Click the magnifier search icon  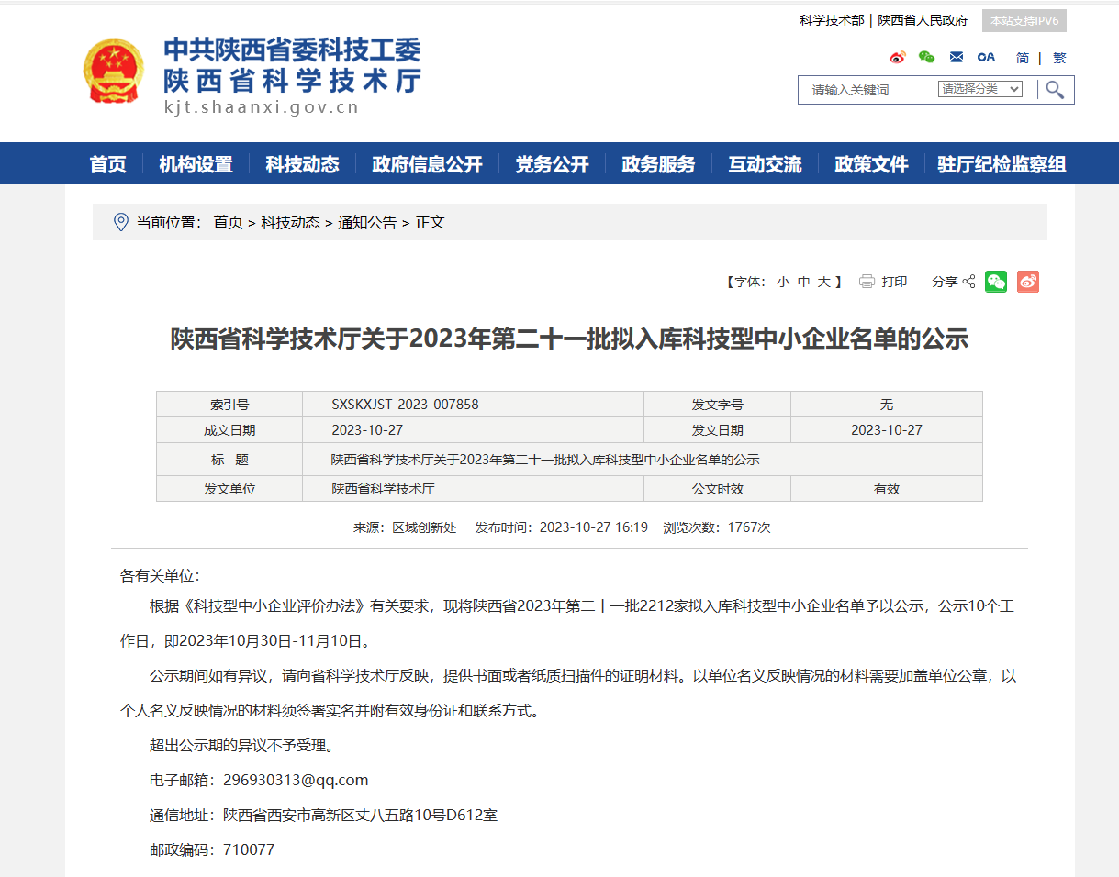(x=1056, y=89)
